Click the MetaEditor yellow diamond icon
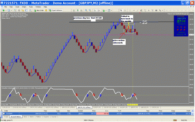The width and height of the screenshot is (195, 122). (x=46, y=10)
